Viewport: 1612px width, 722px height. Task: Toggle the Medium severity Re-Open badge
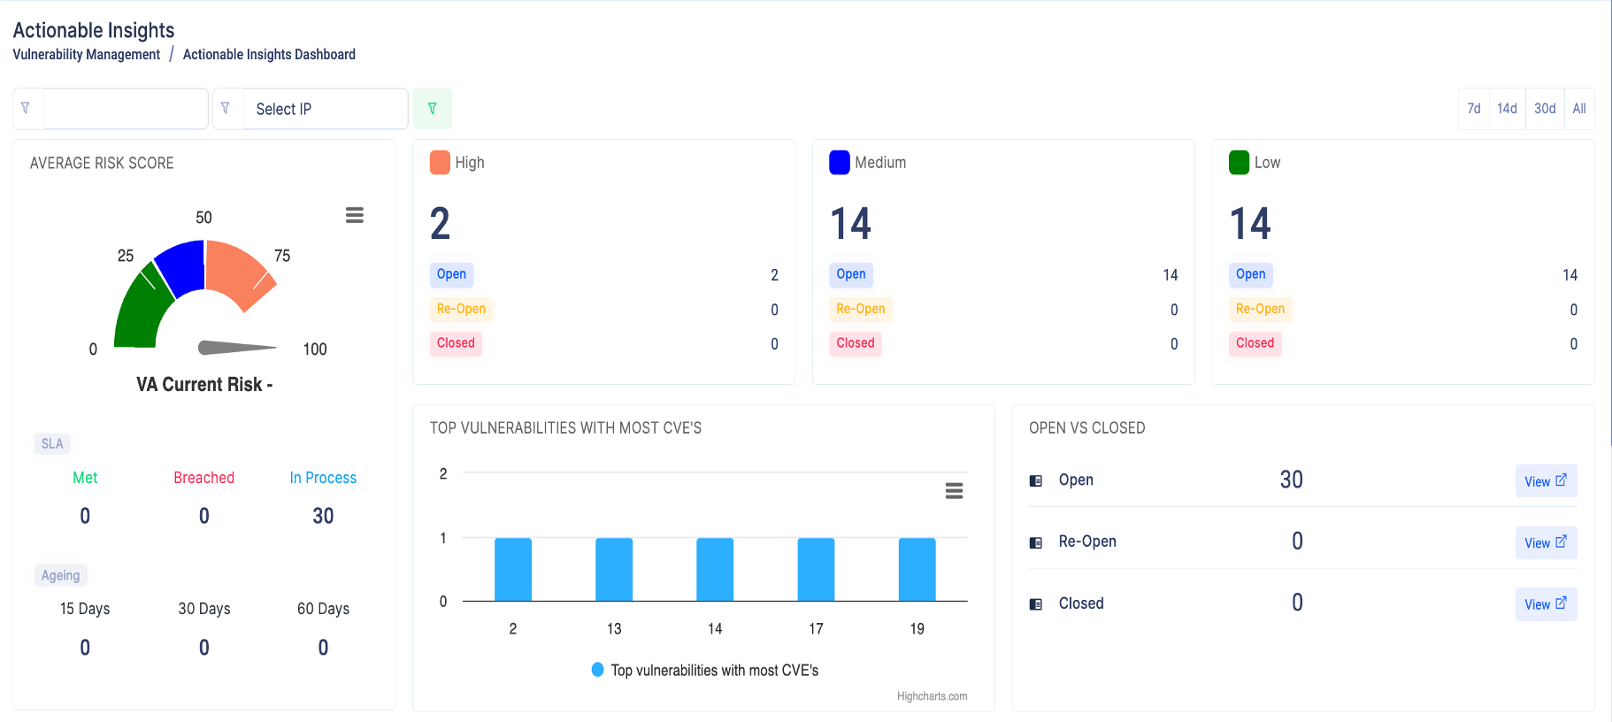click(859, 309)
